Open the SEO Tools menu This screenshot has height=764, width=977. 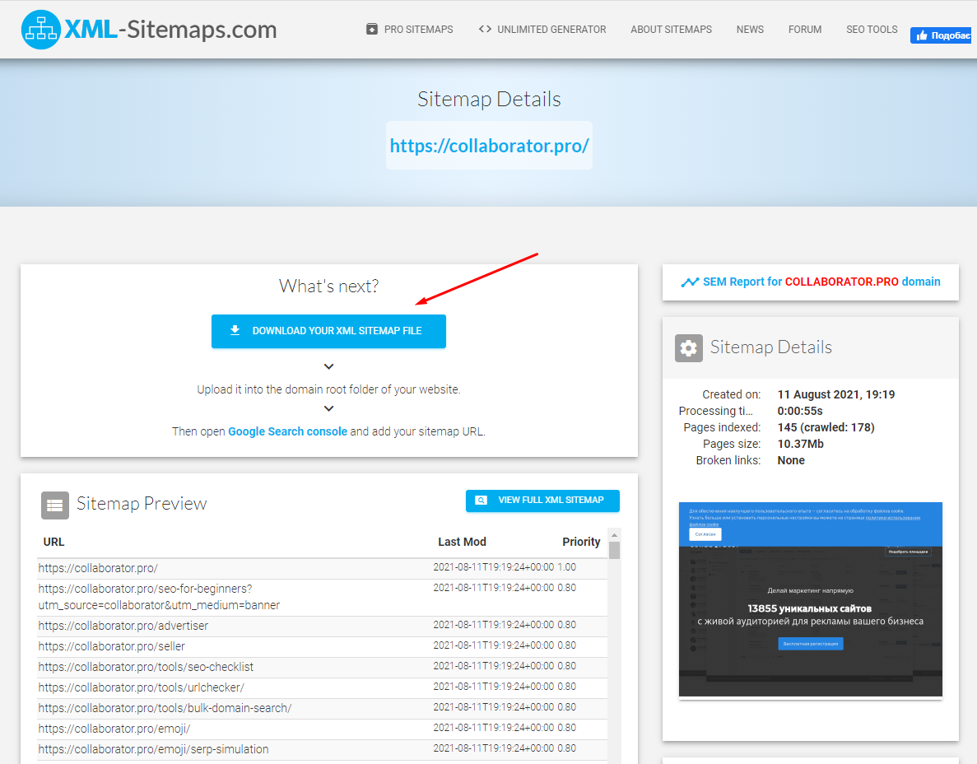point(872,29)
